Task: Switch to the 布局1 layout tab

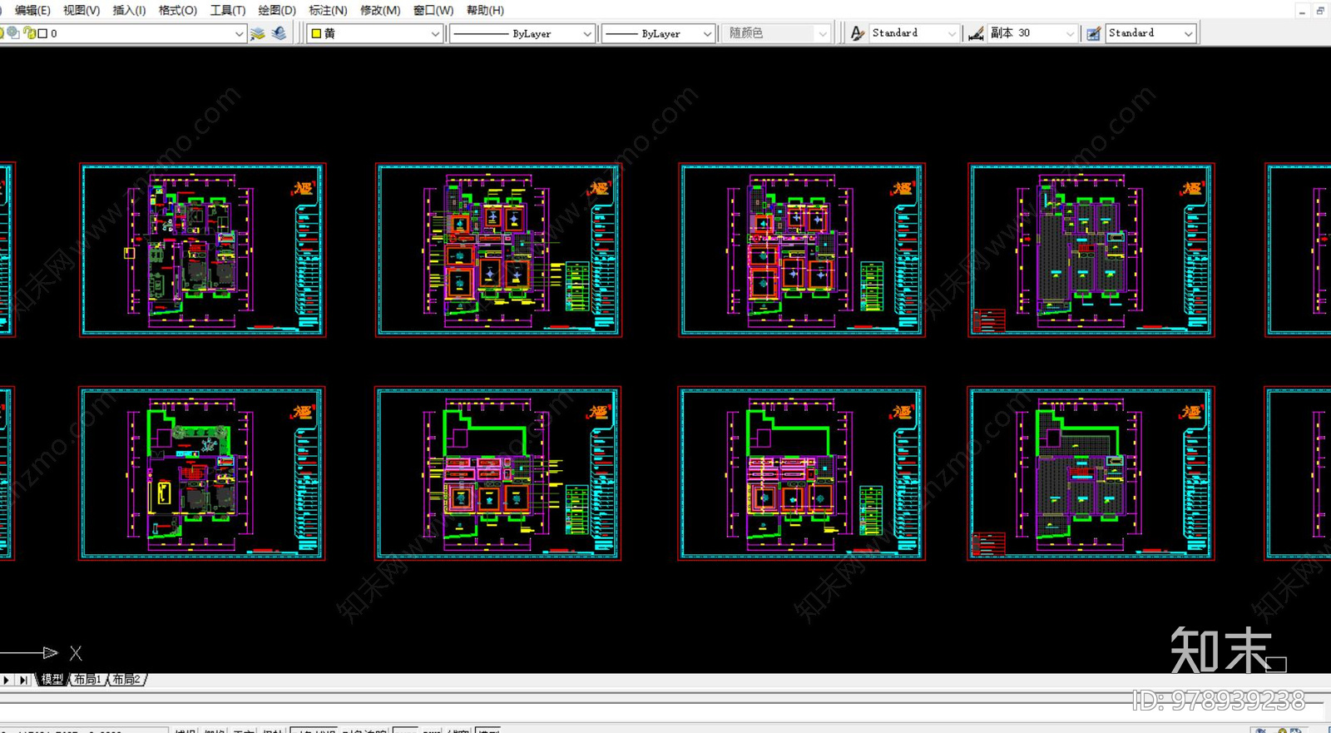Action: coord(87,680)
